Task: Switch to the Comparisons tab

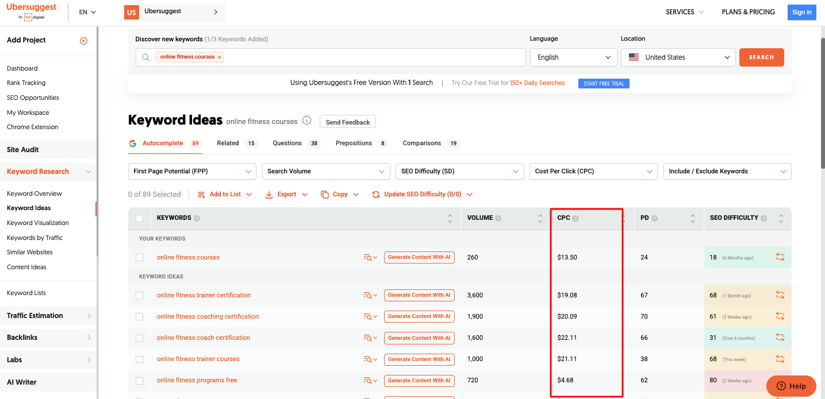Action: tap(431, 144)
